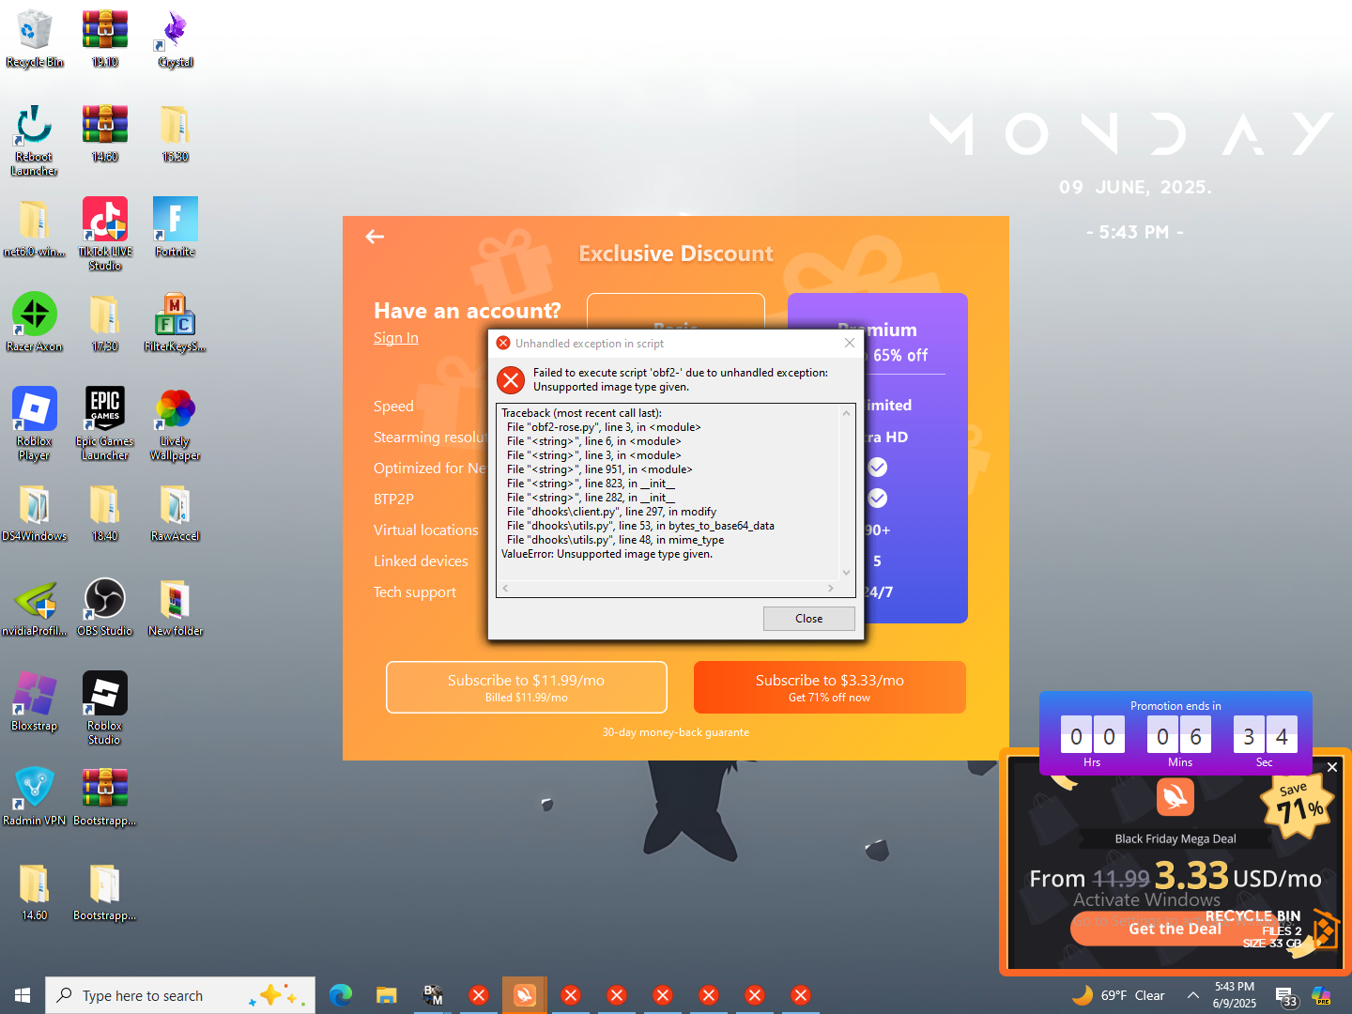Image resolution: width=1352 pixels, height=1014 pixels.
Task: Open the 69°F Clear weather widget
Action: coord(1118,995)
